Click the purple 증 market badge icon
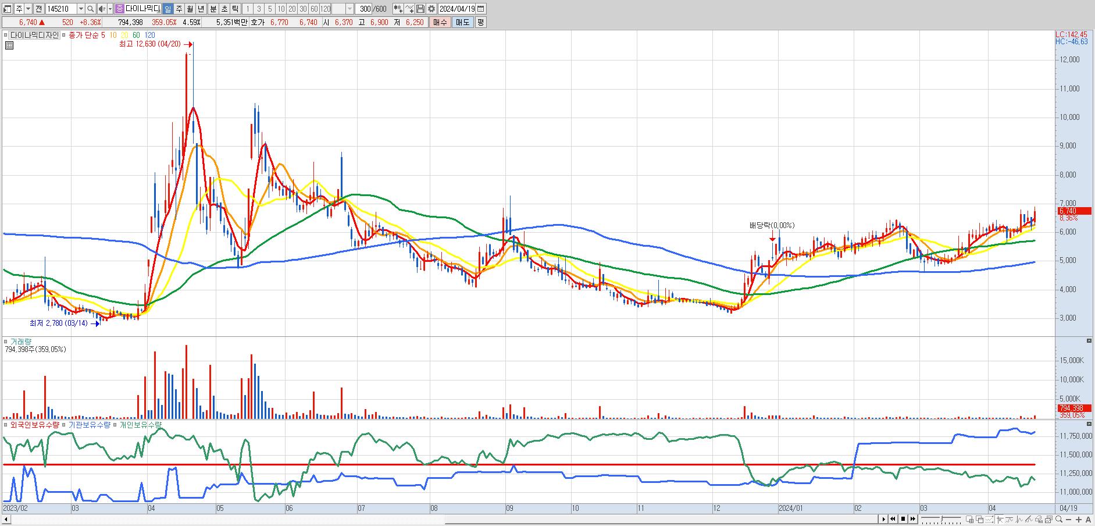The height and width of the screenshot is (526, 1095). (x=119, y=9)
